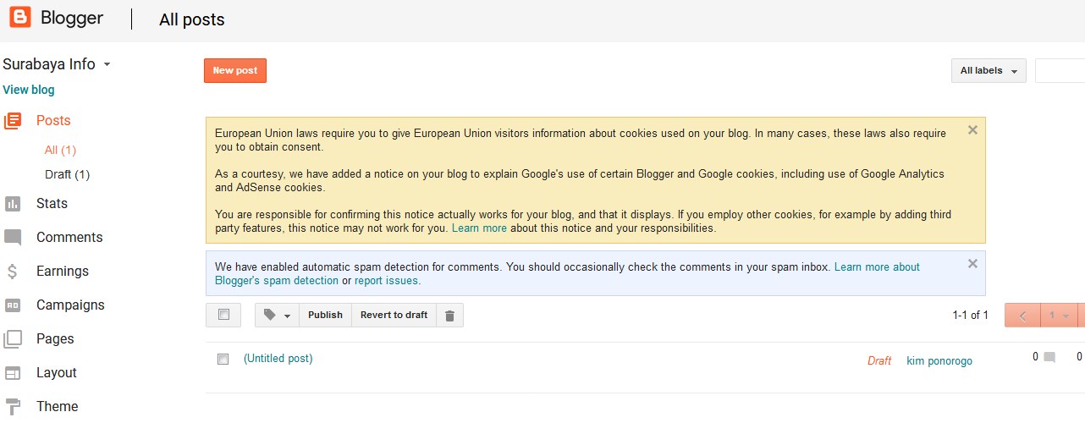Select All (1) posts filter
Screen dimensions: 1085x423
pos(60,150)
